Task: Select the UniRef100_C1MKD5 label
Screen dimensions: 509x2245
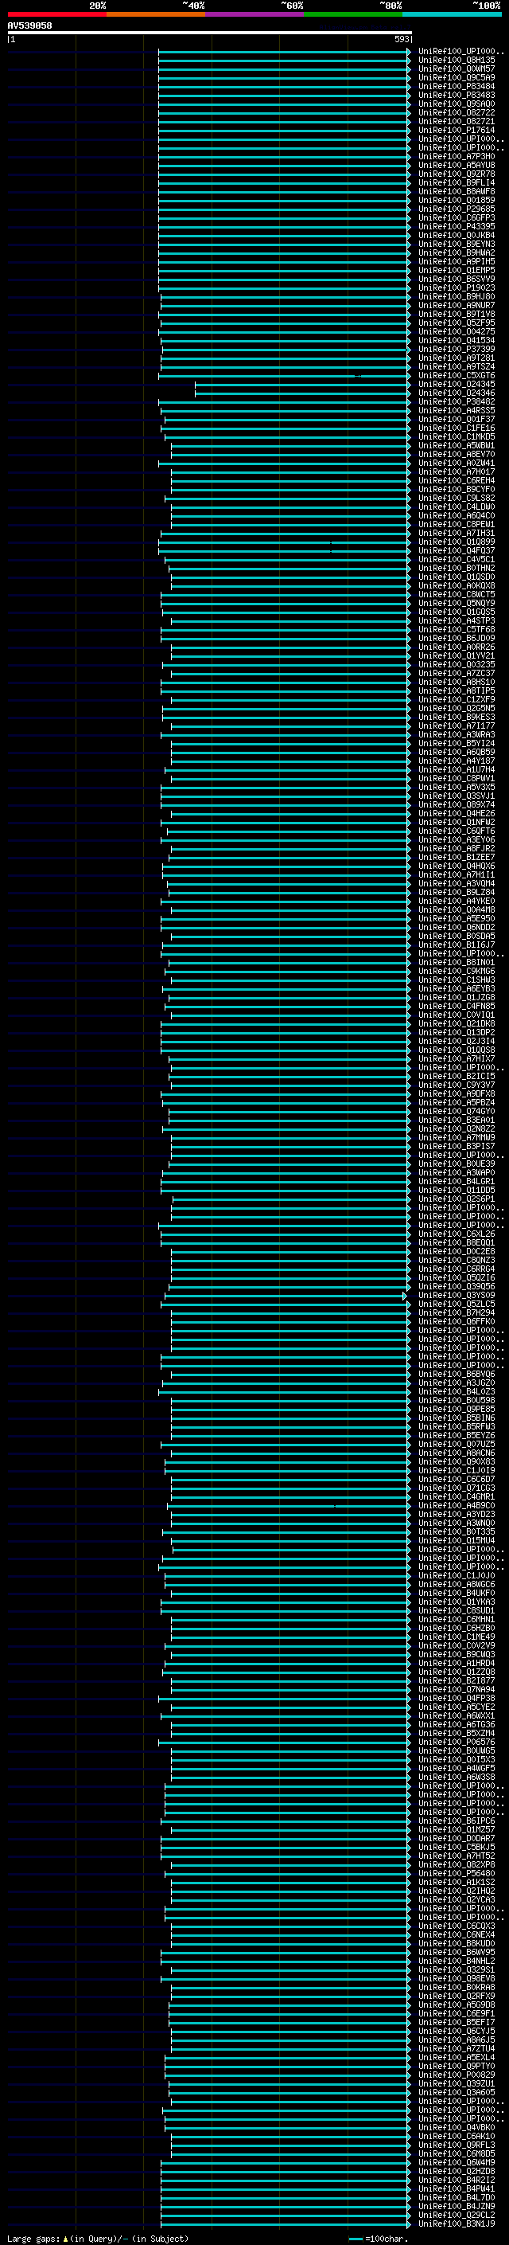Action: pyautogui.click(x=457, y=436)
